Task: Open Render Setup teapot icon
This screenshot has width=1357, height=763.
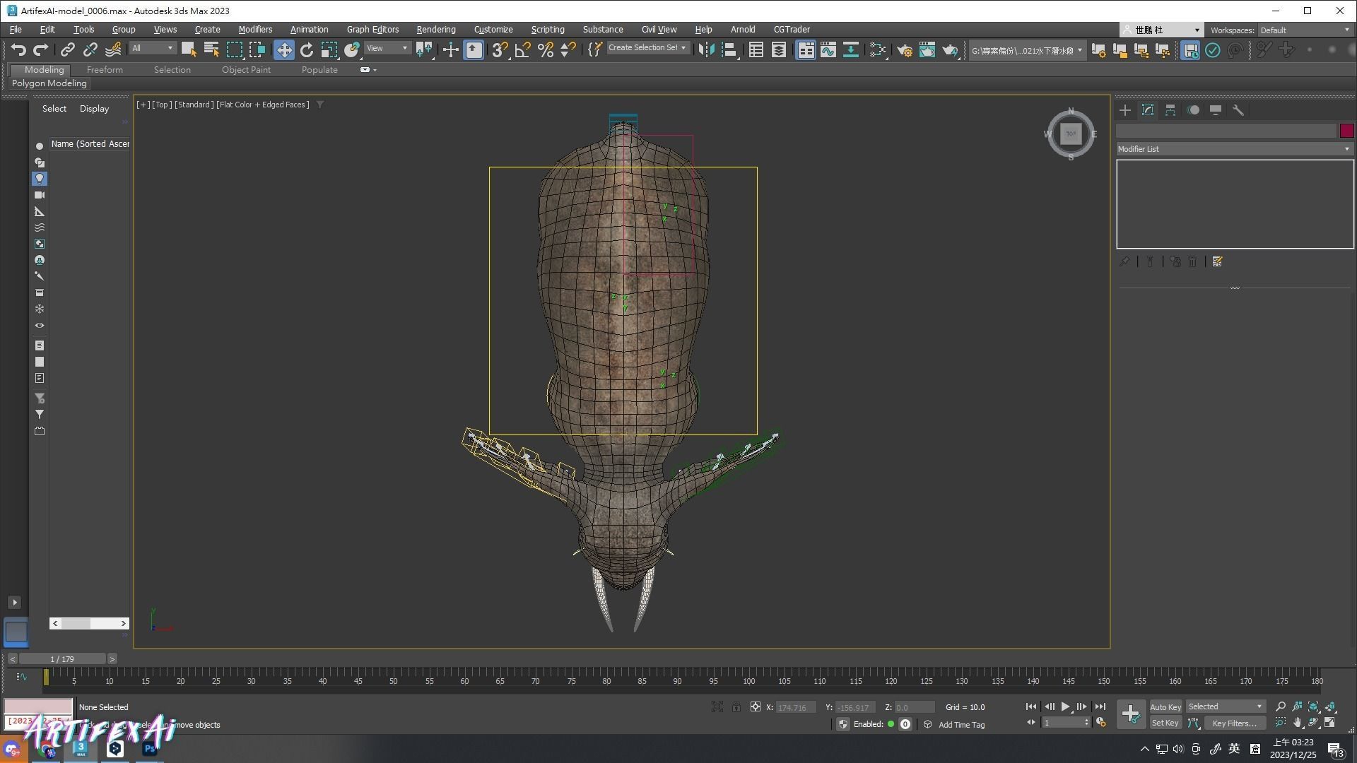Action: coord(904,49)
